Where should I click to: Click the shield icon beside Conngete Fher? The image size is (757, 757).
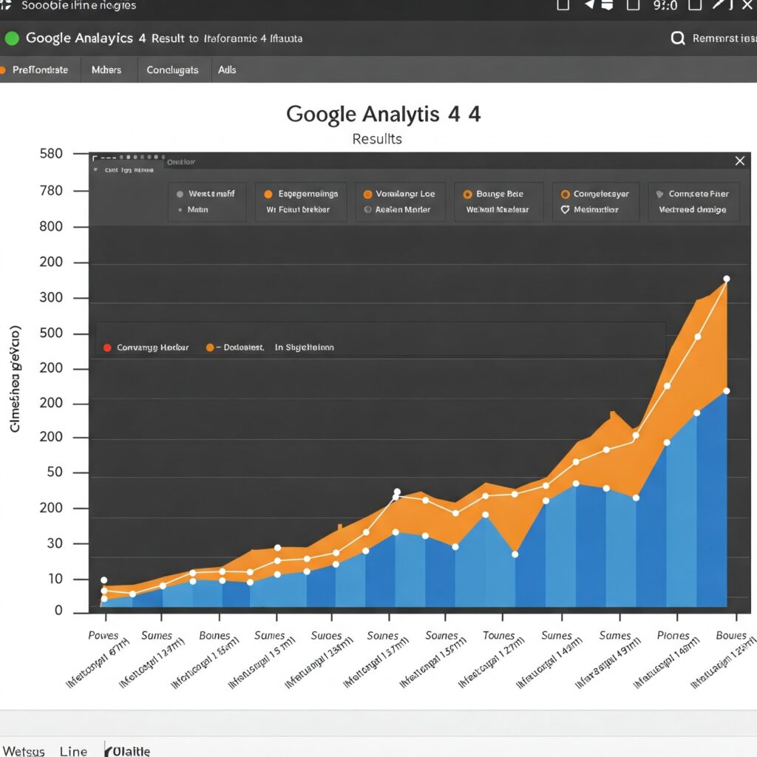point(660,194)
